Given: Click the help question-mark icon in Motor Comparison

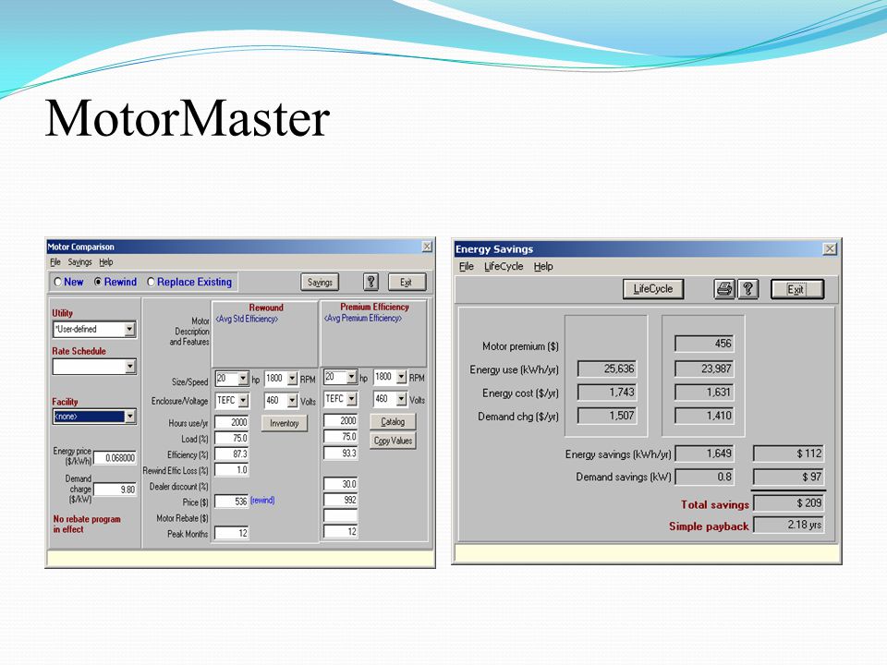Looking at the screenshot, I should click(371, 282).
